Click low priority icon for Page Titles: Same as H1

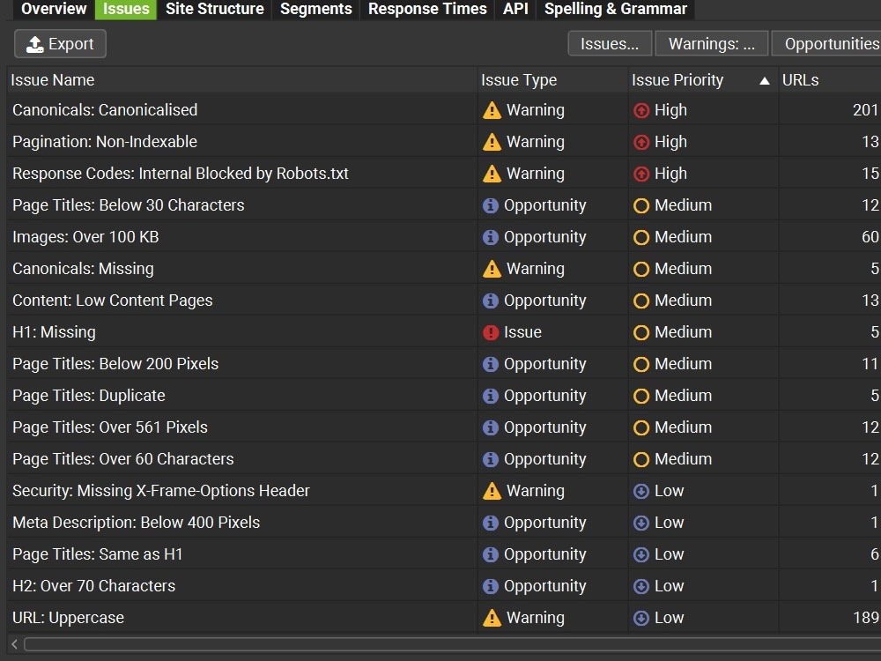641,554
